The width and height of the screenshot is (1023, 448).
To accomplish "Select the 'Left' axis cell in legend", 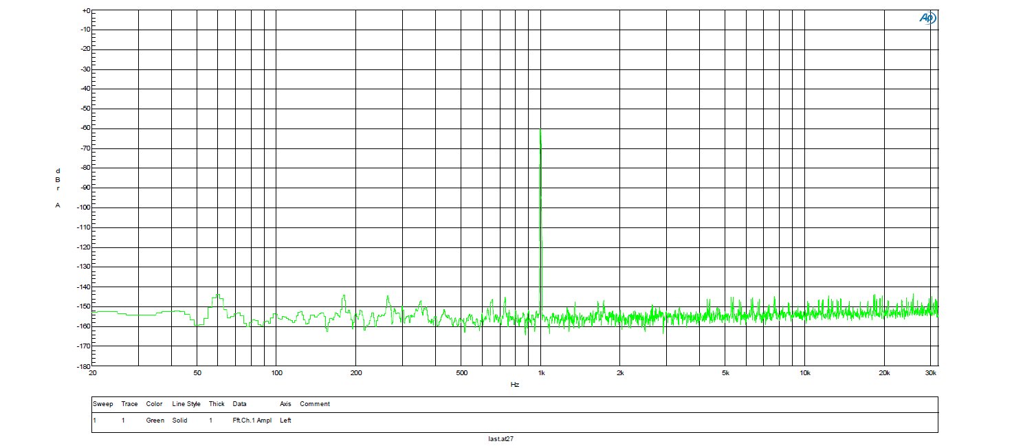I will click(285, 420).
